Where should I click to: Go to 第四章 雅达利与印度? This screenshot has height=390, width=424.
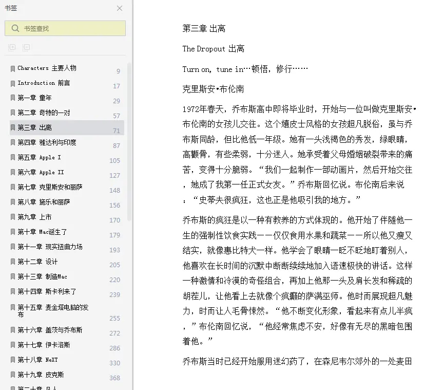[47, 142]
